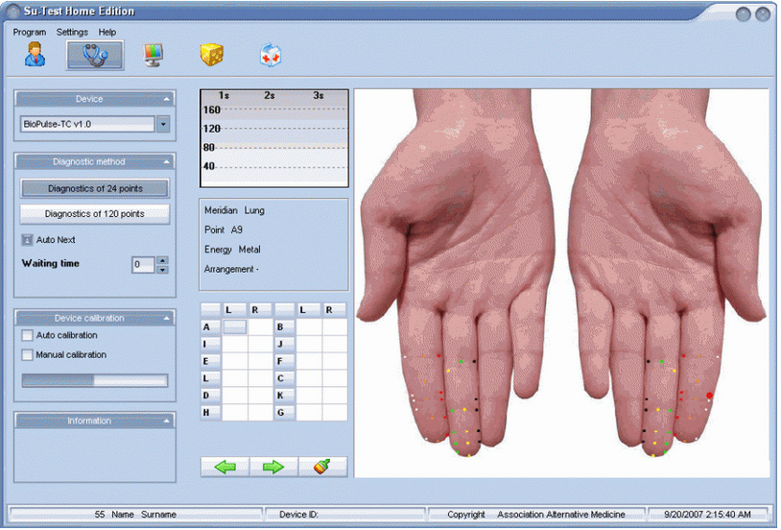Enable Manual calibration checkbox
The width and height of the screenshot is (781, 530).
click(28, 355)
